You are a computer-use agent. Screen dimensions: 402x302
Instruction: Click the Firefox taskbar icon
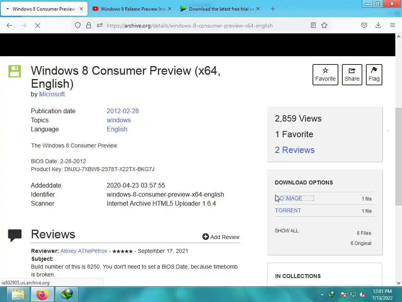[42, 294]
